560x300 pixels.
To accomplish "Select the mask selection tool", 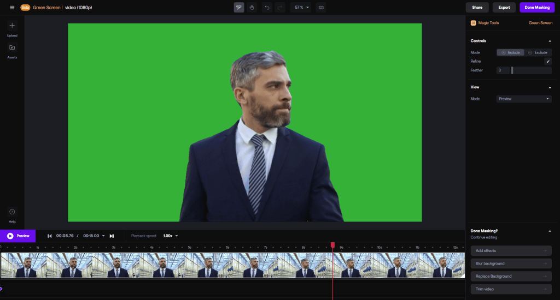I will click(239, 8).
